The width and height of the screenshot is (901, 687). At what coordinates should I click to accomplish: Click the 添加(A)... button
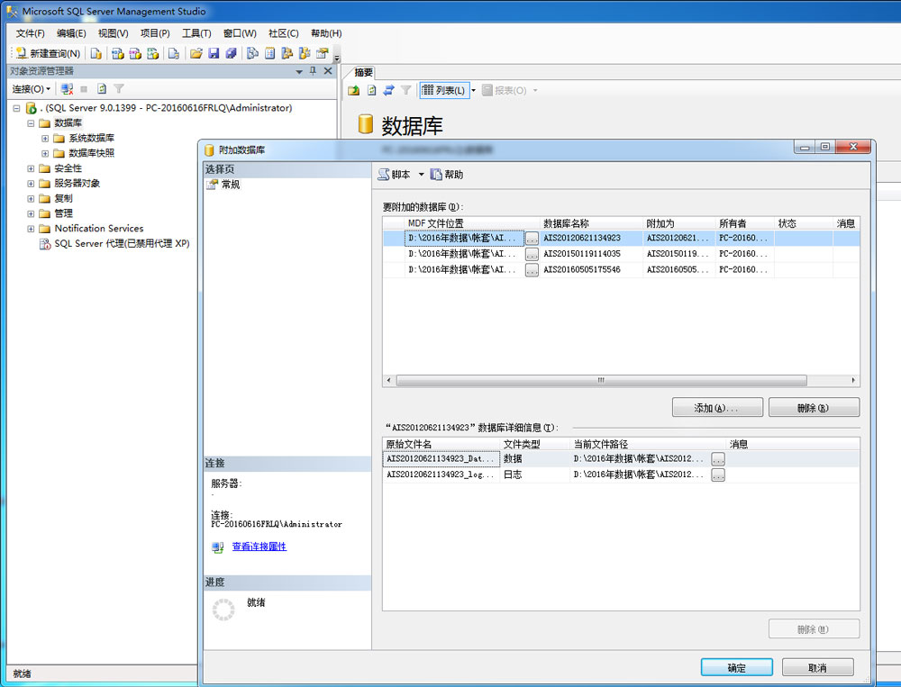tap(717, 408)
